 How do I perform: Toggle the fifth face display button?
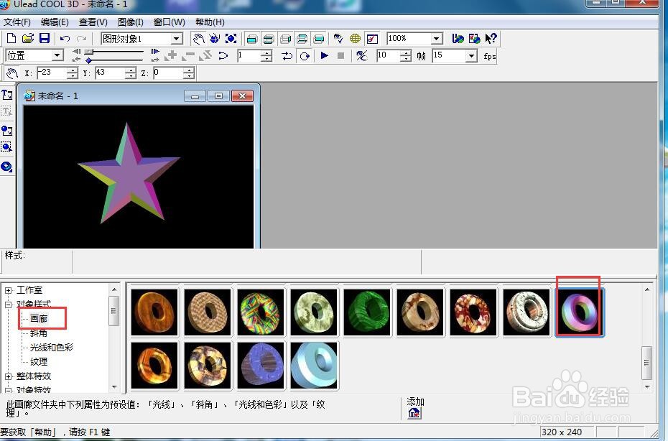(x=318, y=39)
